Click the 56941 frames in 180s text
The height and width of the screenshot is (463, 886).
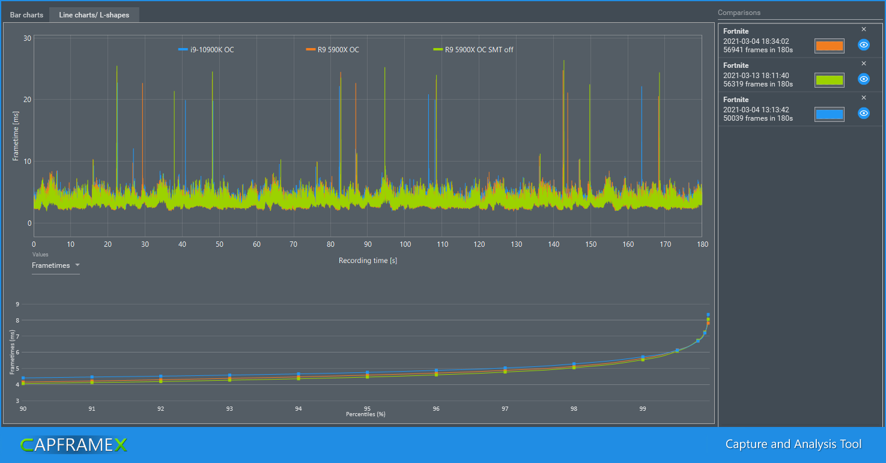758,50
